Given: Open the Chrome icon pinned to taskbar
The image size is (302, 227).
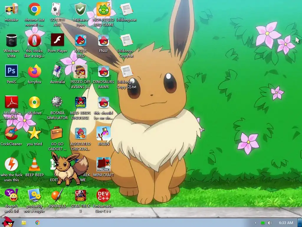Looking at the screenshot, I should [x=37, y=223].
